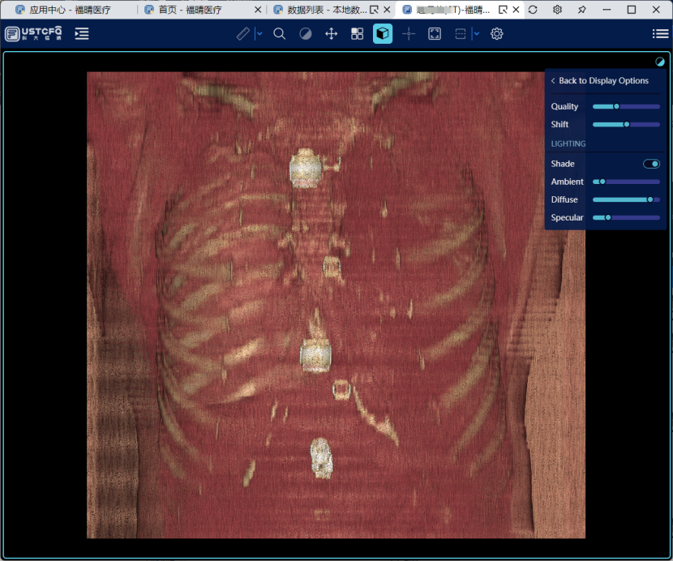Screen dimensions: 673x561
Task: Open the viewport layout grid tool
Action: [x=357, y=34]
